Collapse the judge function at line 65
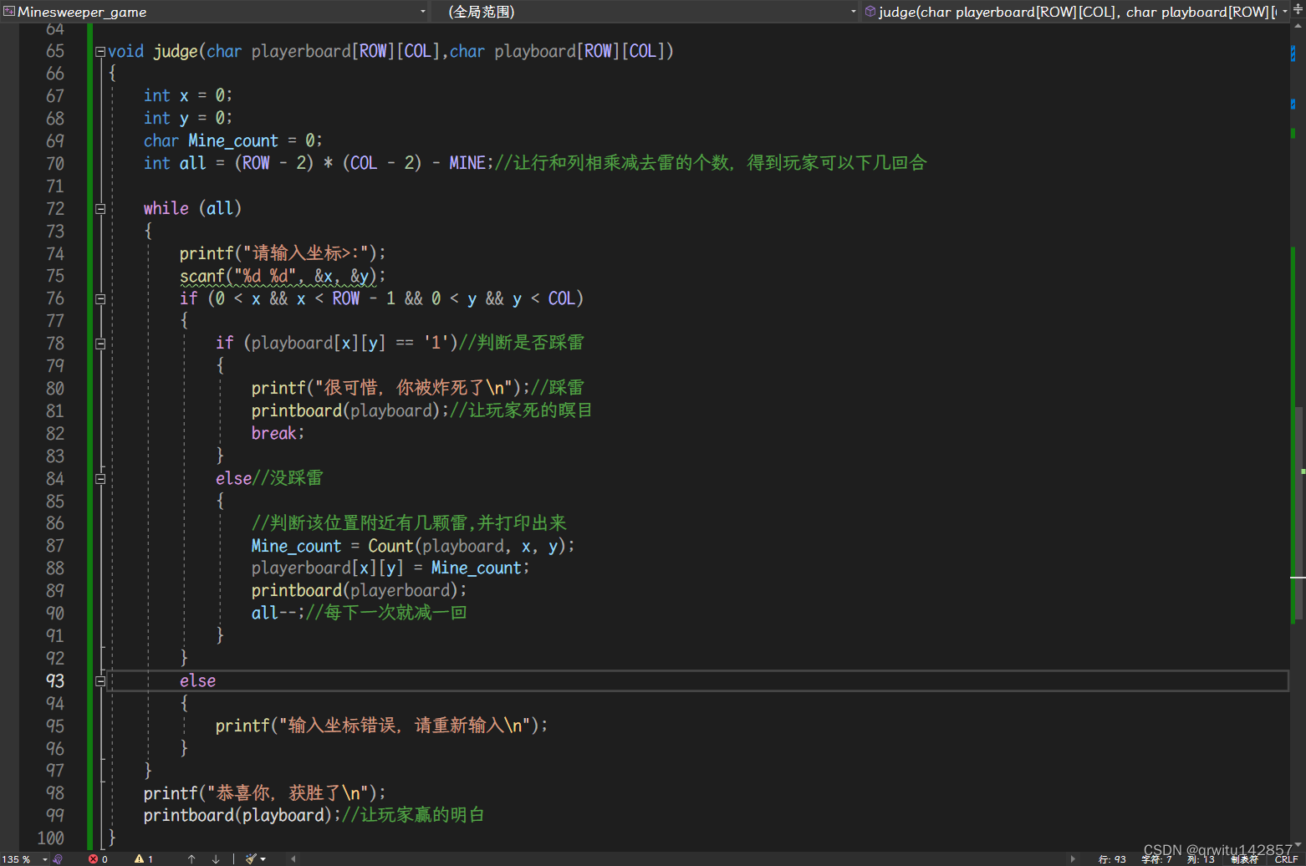Viewport: 1306px width, 866px height. click(100, 51)
